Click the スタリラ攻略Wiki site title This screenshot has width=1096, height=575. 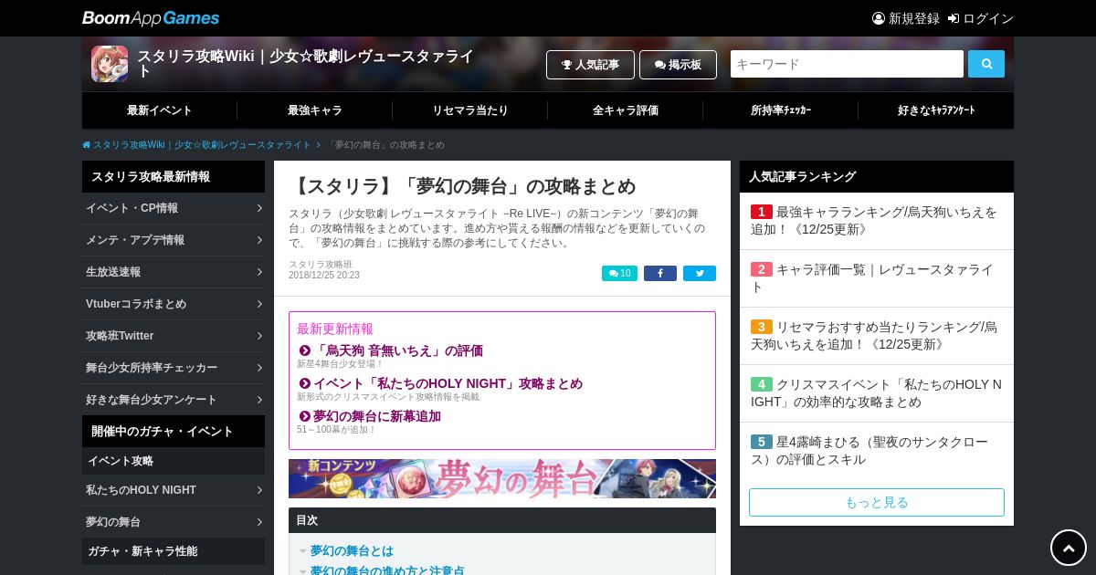coord(305,63)
